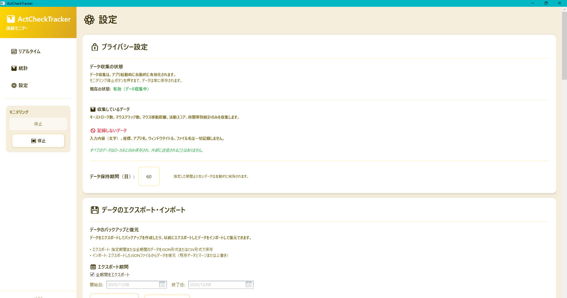Click the 設定 gear icon in sidebar
The height and width of the screenshot is (298, 567).
pyautogui.click(x=14, y=85)
